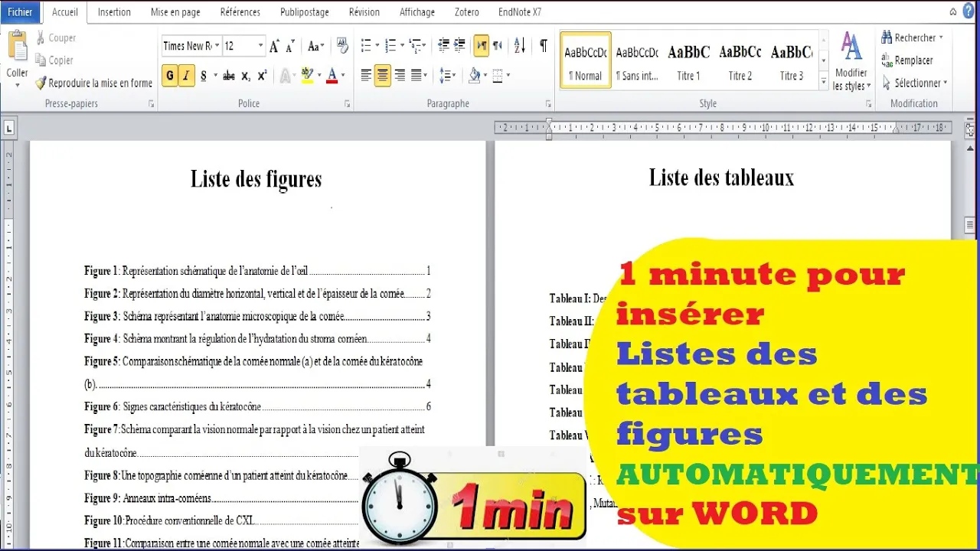Screen dimensions: 980x551
Task: Open the change case (Aa) dropdown
Action: (315, 46)
